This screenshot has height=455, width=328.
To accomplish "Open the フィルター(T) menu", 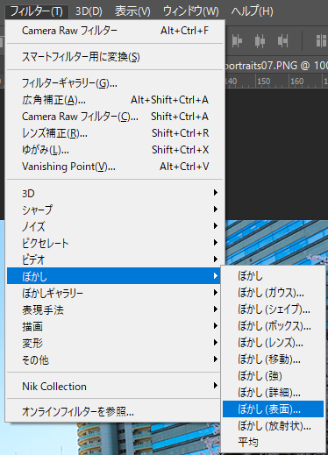I will [x=37, y=11].
